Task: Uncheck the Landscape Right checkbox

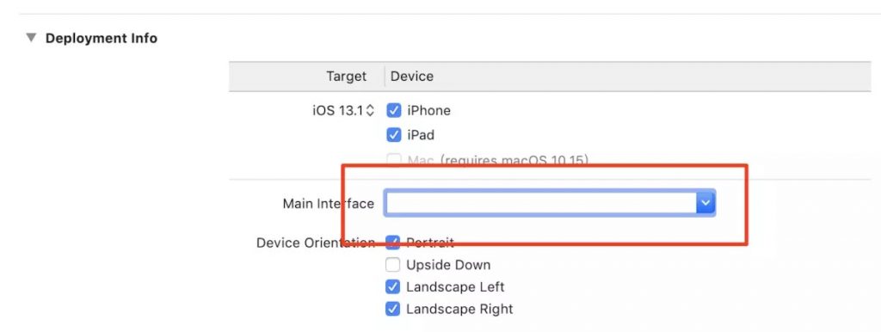Action: [x=393, y=309]
